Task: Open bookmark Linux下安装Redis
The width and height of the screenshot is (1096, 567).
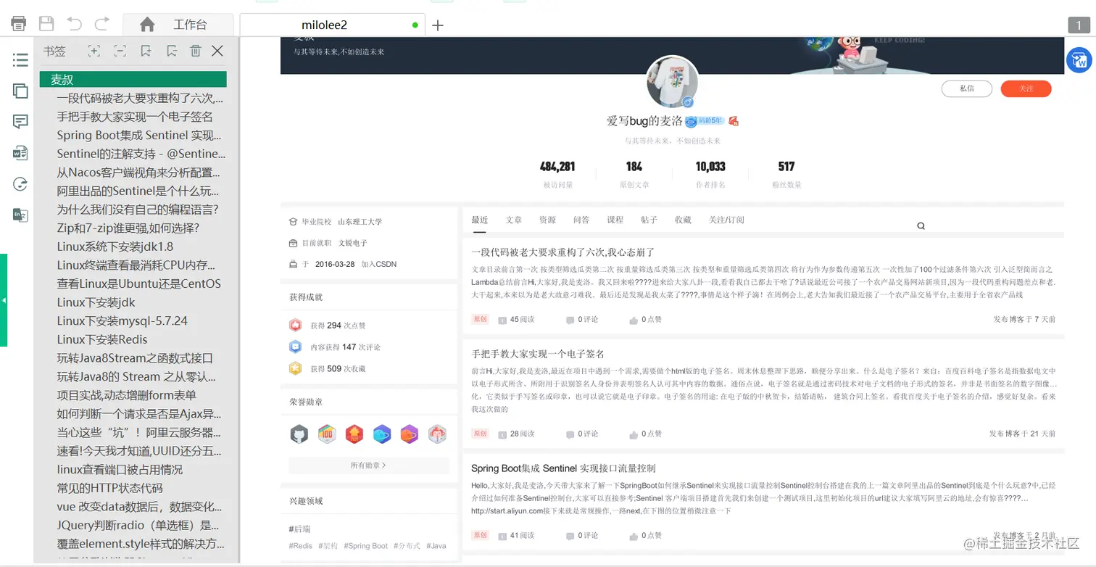Action: point(102,339)
